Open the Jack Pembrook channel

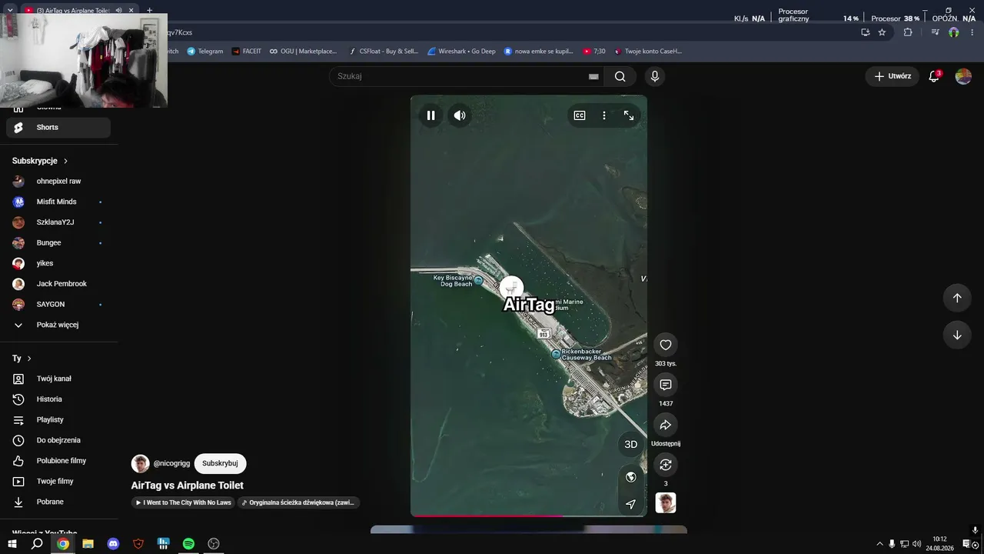pos(58,284)
